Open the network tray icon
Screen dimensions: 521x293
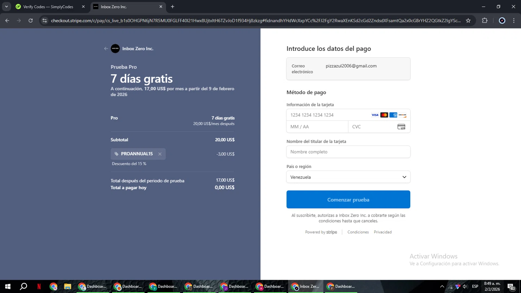click(451, 286)
